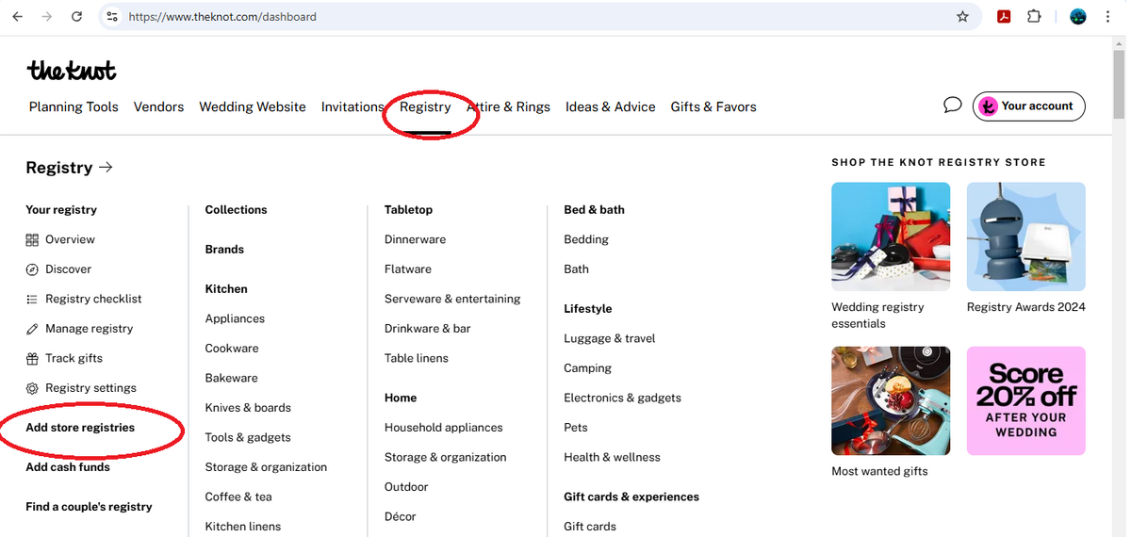
Task: Open the Kitchen category heading
Action: click(x=226, y=289)
